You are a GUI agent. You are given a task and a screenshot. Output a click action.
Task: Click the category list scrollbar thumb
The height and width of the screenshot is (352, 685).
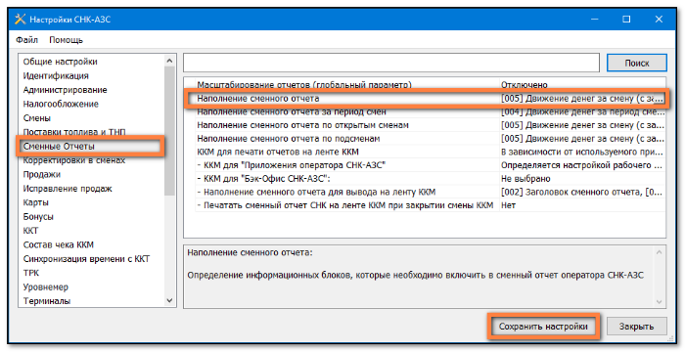(170, 131)
